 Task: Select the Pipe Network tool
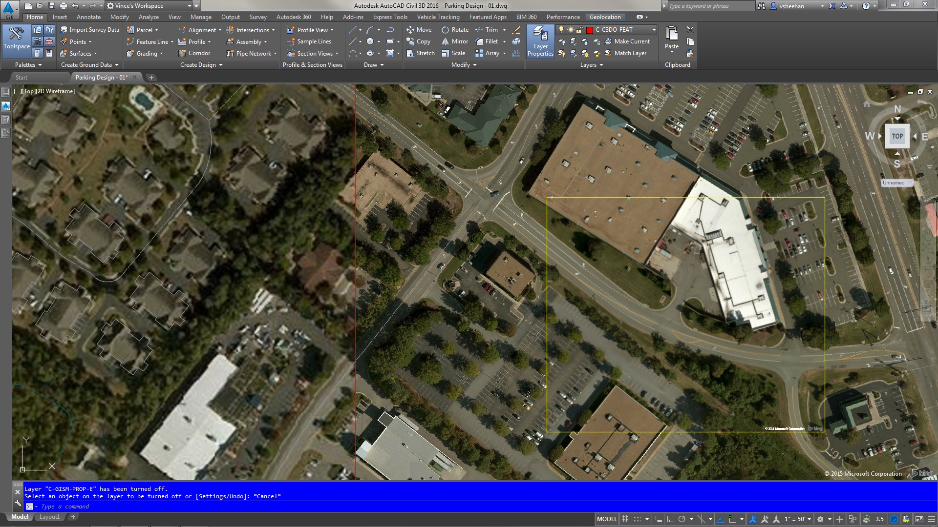pos(251,53)
